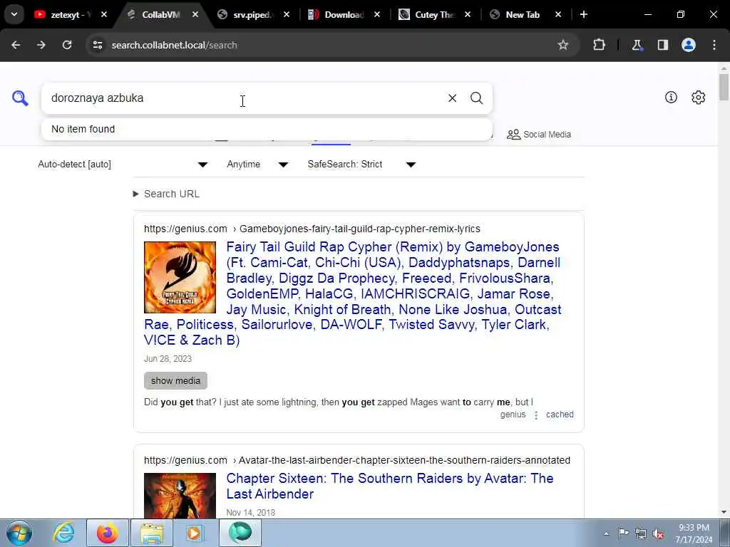Open cached version of Fairy Tail result
Image resolution: width=730 pixels, height=547 pixels.
point(560,415)
